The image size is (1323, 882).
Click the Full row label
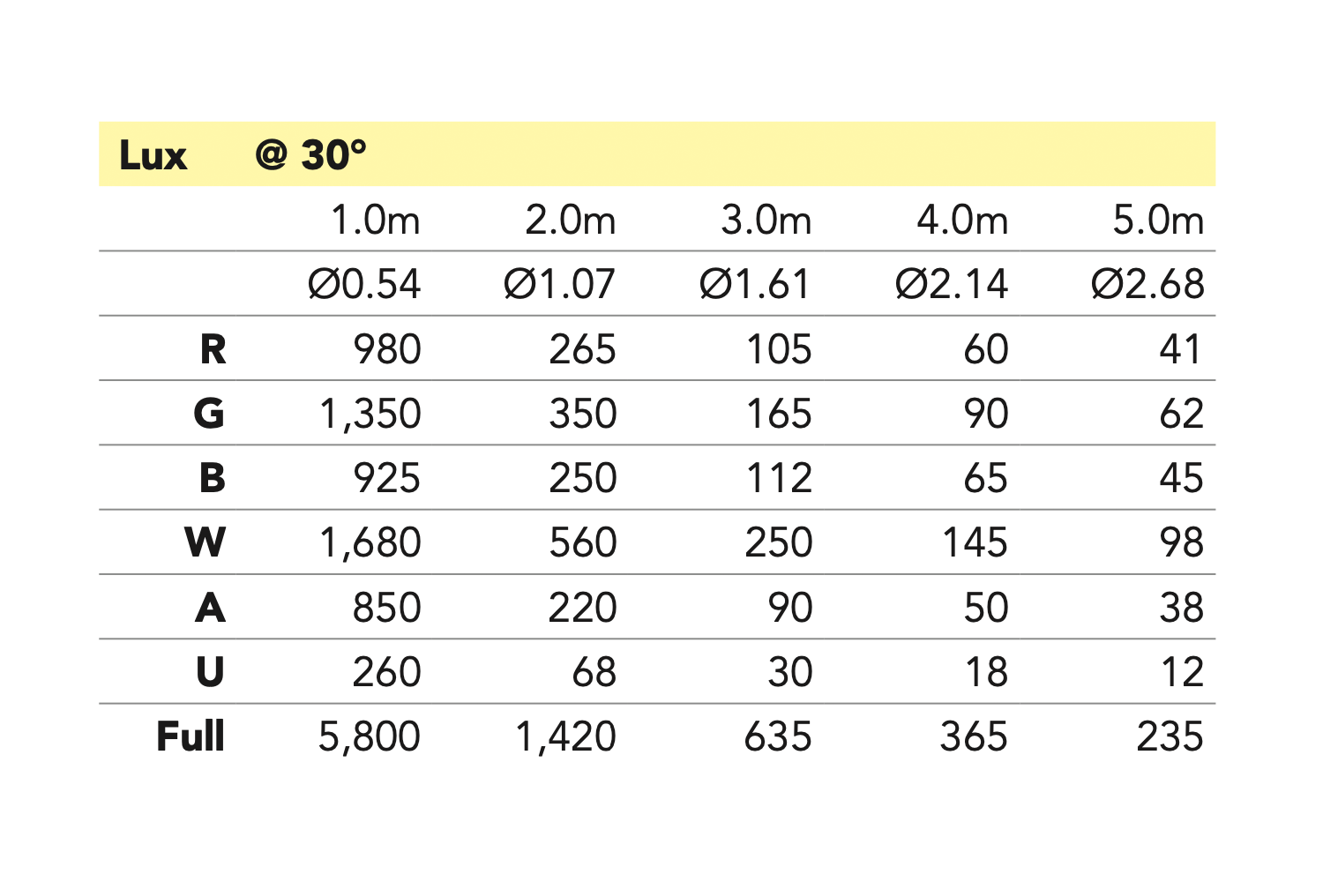click(191, 736)
